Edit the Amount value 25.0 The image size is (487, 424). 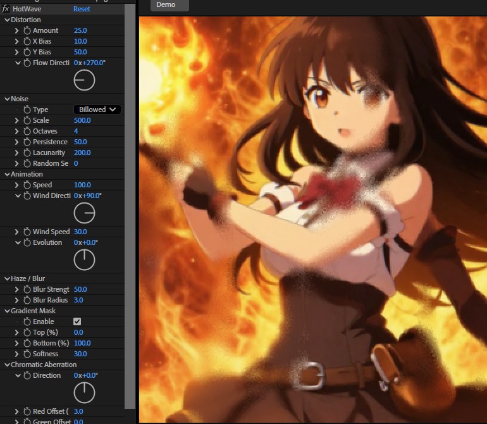pos(80,30)
